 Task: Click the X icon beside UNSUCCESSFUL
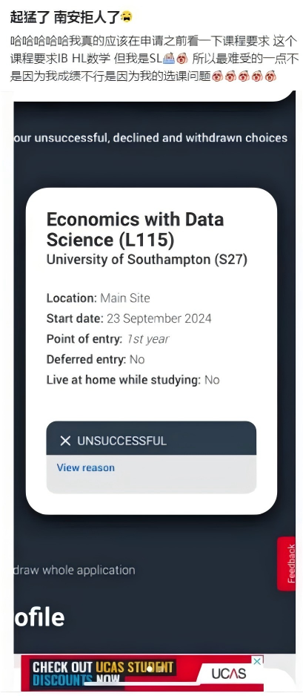click(65, 441)
